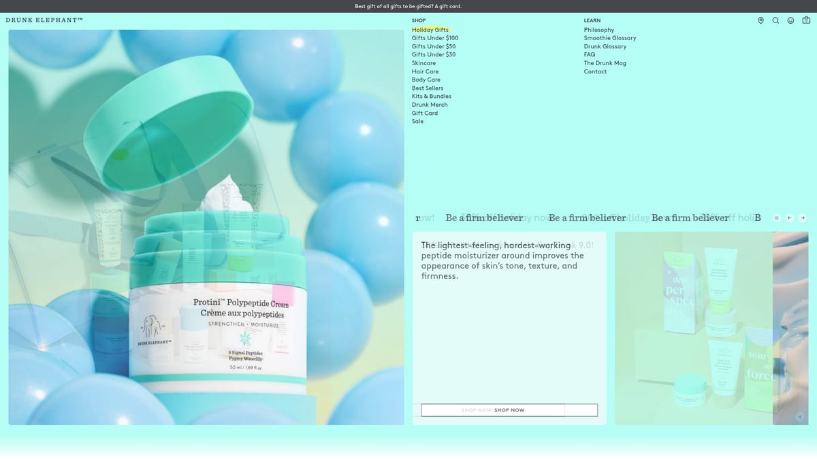This screenshot has width=817, height=459.
Task: Open the Sale section
Action: point(417,122)
